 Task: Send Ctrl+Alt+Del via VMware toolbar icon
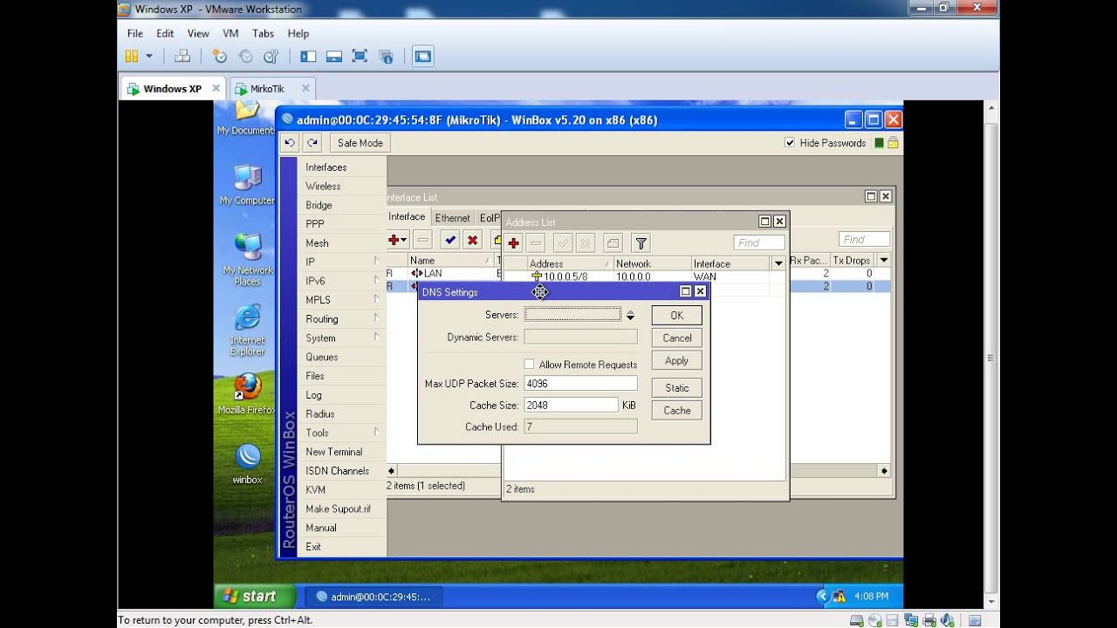pos(182,56)
